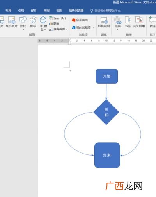Screen dimensions: 156x197
Task: Expand the 3D Model dropdown arrow
Action: [45, 30]
